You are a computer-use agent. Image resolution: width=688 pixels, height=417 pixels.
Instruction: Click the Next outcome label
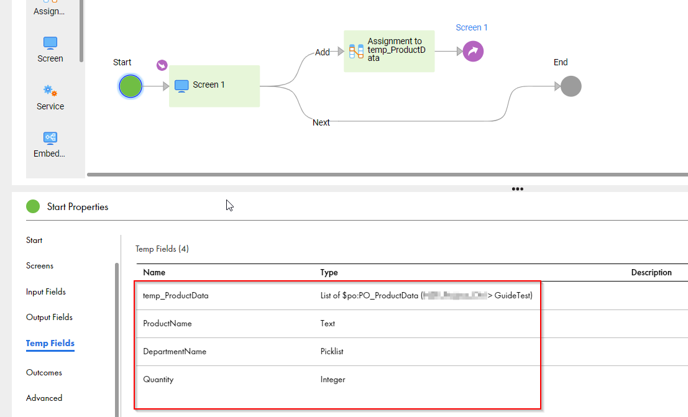click(x=321, y=122)
